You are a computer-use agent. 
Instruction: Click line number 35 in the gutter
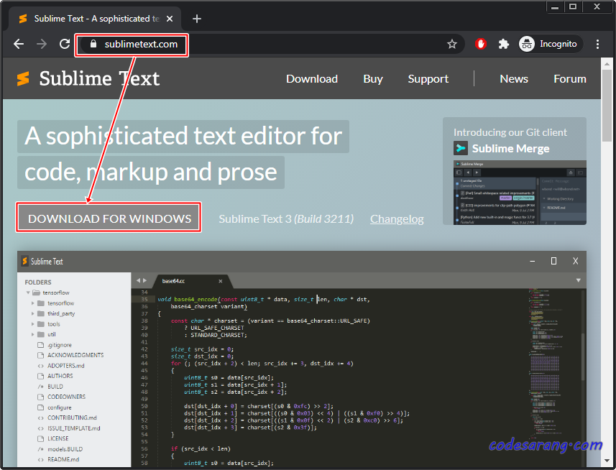click(144, 299)
